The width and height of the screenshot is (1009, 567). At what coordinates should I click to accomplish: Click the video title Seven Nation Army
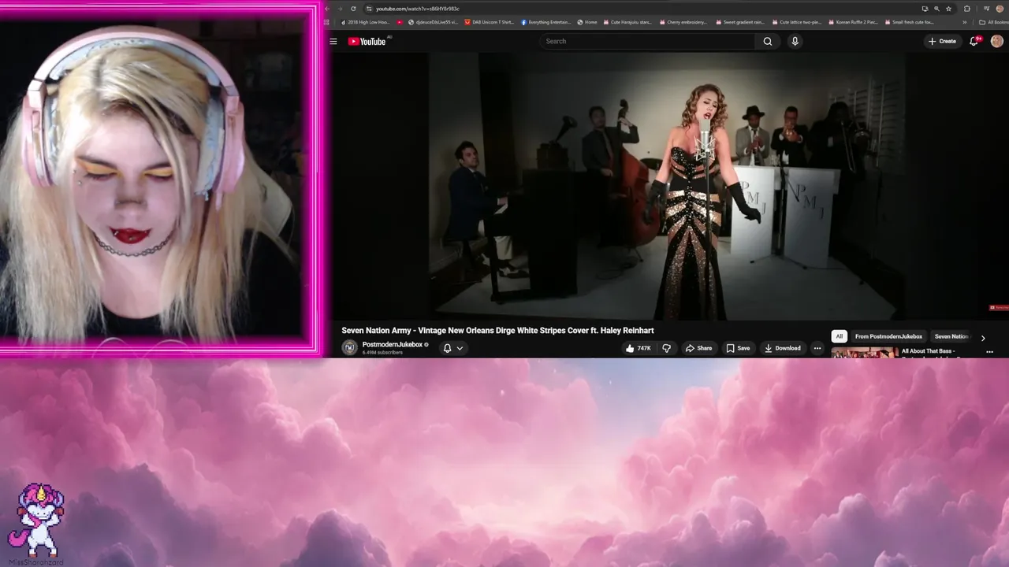point(497,331)
